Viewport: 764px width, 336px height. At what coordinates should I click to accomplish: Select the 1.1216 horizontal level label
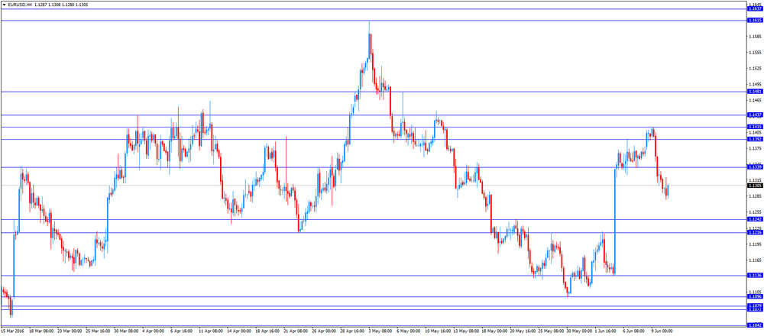click(755, 232)
